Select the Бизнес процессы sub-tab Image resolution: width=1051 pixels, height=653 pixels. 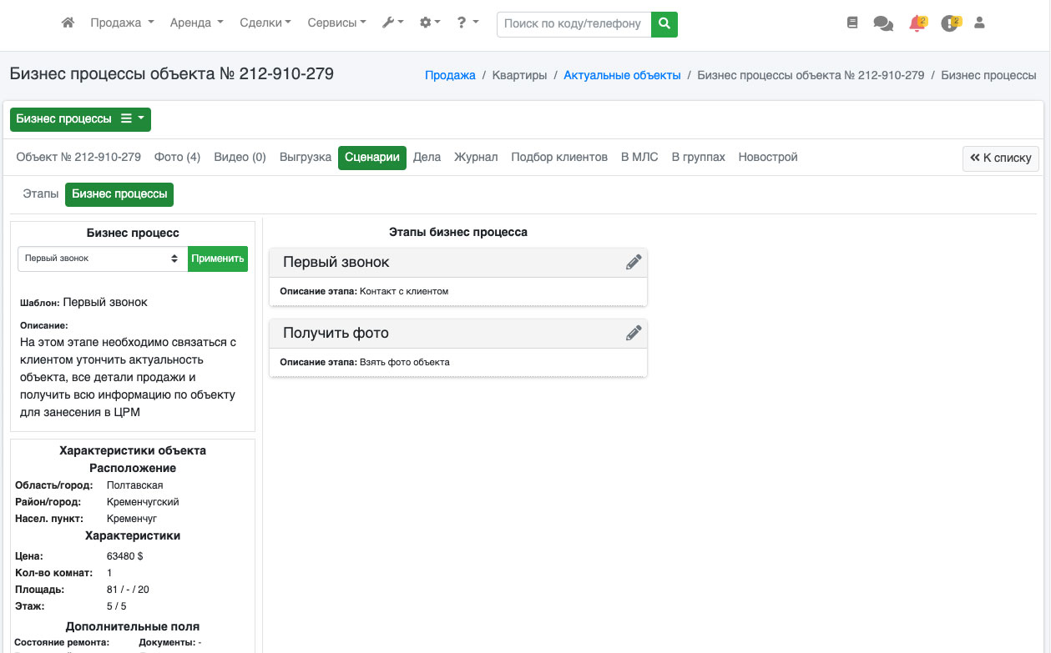pyautogui.click(x=119, y=194)
